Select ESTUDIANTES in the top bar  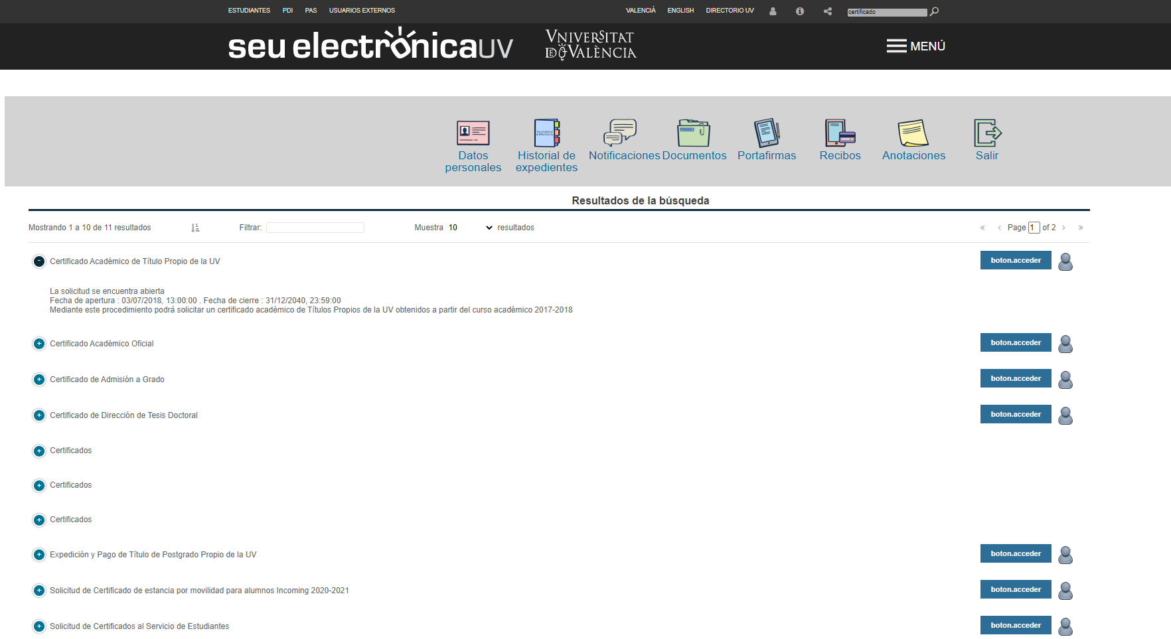249,11
